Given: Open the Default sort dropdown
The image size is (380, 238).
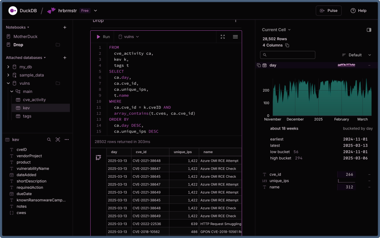Looking at the screenshot, I should (x=356, y=55).
